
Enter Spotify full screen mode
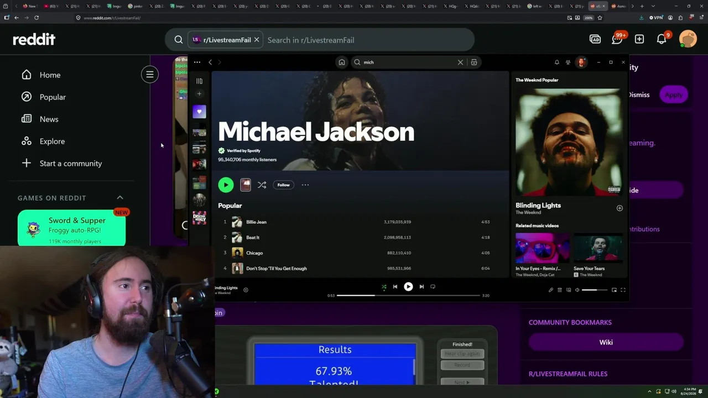click(x=623, y=290)
